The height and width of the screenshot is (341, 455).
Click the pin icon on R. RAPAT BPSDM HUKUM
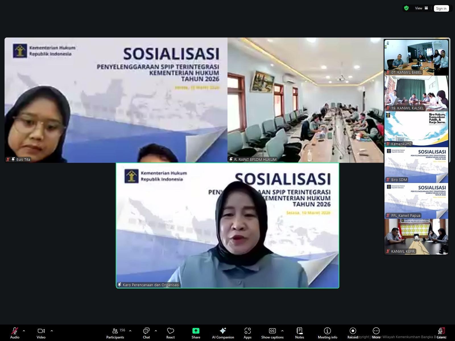click(231, 159)
